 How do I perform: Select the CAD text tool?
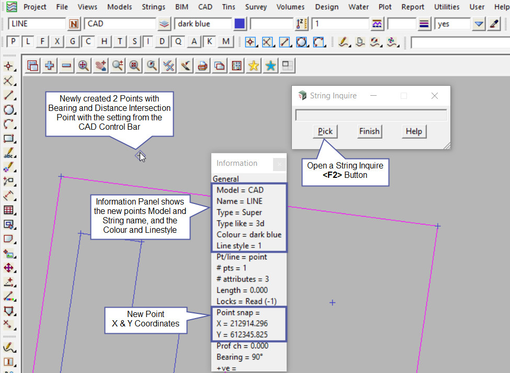pyautogui.click(x=9, y=154)
